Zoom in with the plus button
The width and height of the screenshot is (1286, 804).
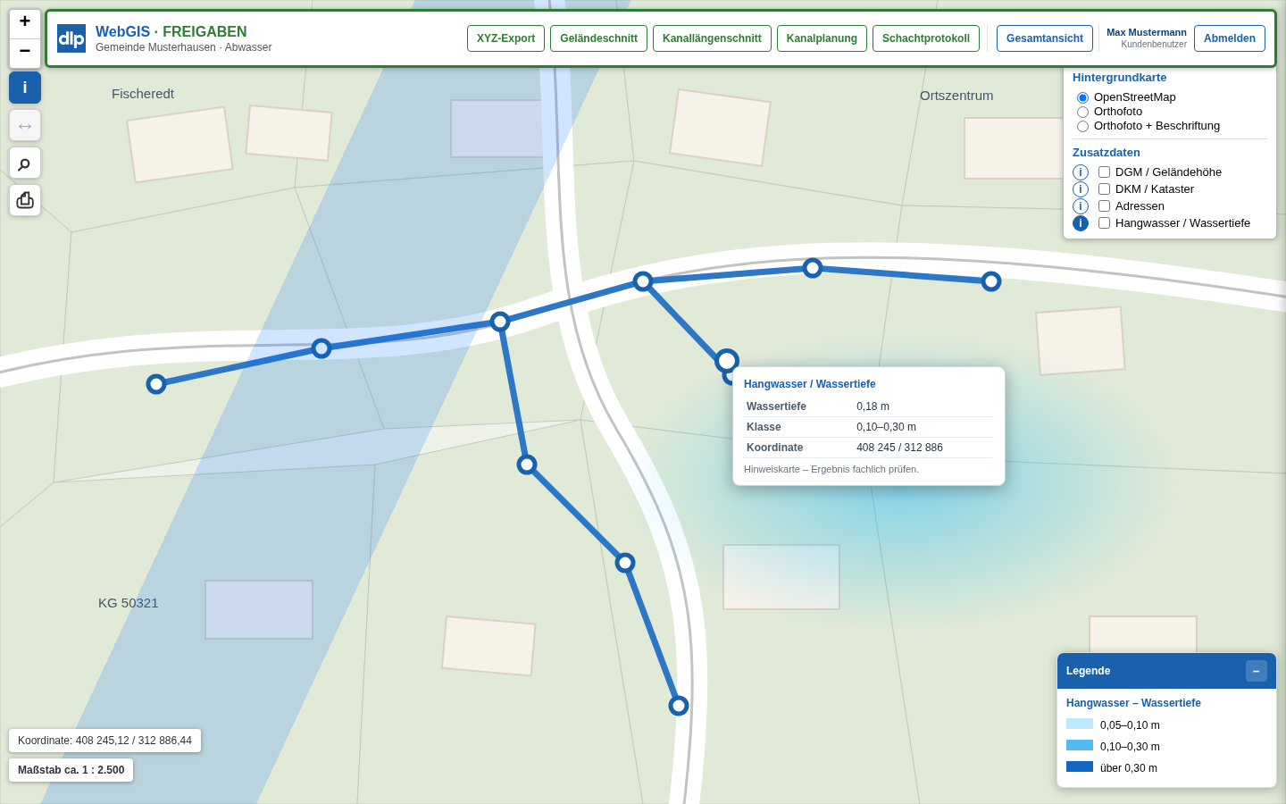coord(25,23)
